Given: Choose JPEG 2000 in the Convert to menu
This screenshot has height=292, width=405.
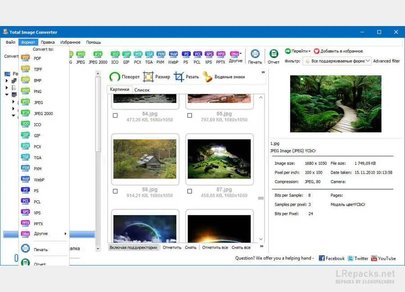Looking at the screenshot, I should (x=44, y=114).
